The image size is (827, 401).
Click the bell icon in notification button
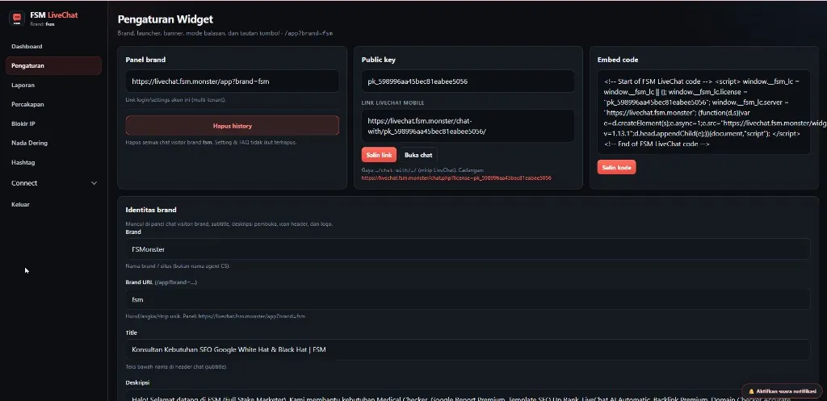[751, 391]
